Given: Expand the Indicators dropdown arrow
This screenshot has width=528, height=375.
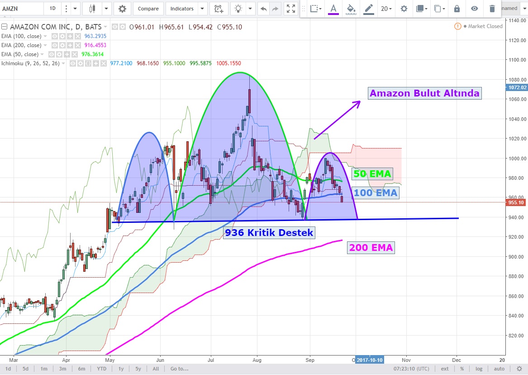Looking at the screenshot, I should 202,9.
